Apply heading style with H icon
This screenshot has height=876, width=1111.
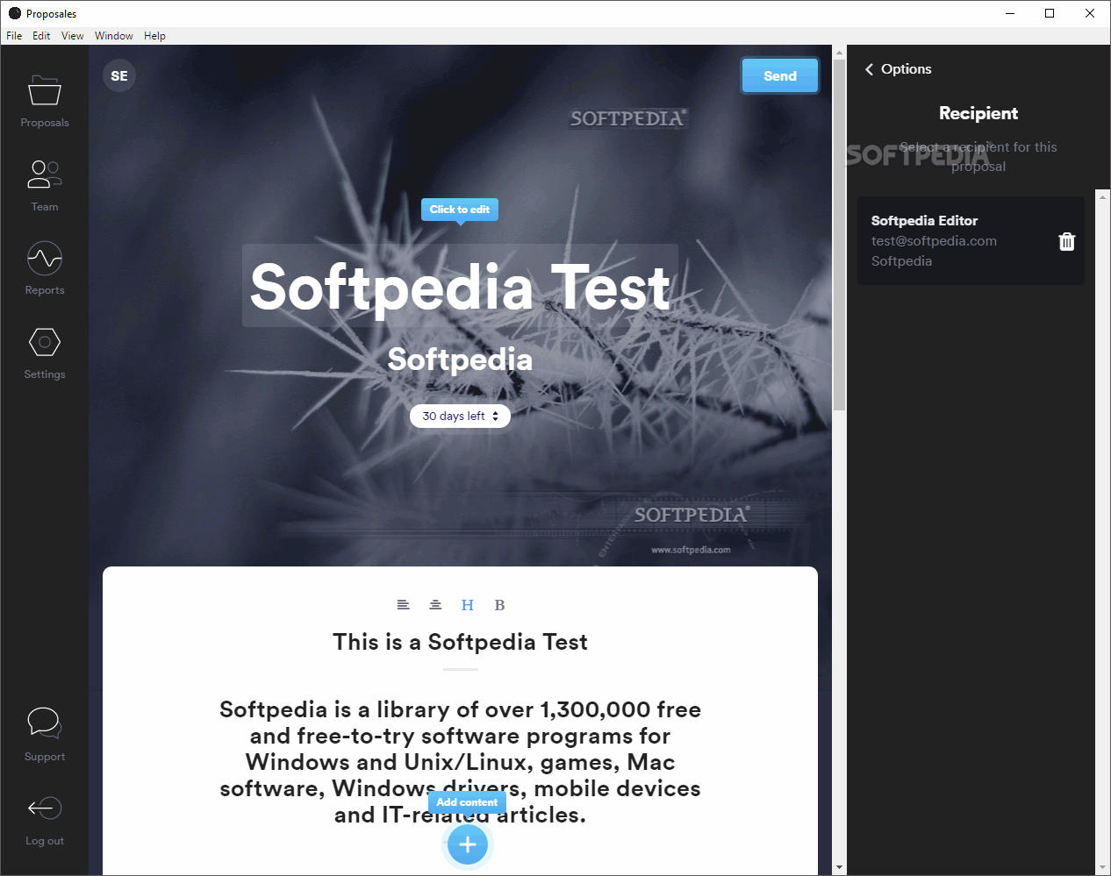[468, 605]
